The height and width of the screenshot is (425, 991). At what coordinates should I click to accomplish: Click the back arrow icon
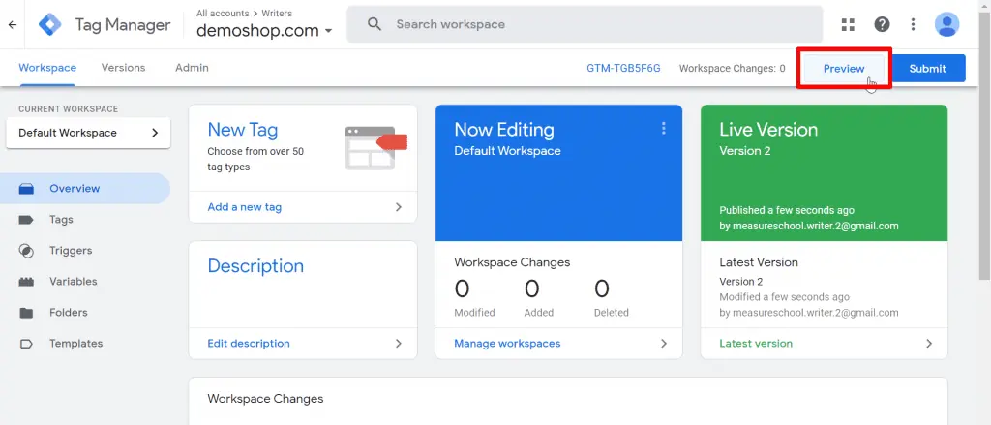click(12, 24)
